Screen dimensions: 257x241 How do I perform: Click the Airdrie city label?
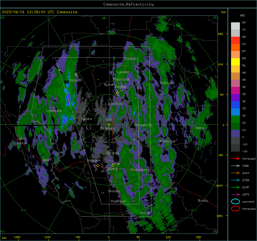113,153
